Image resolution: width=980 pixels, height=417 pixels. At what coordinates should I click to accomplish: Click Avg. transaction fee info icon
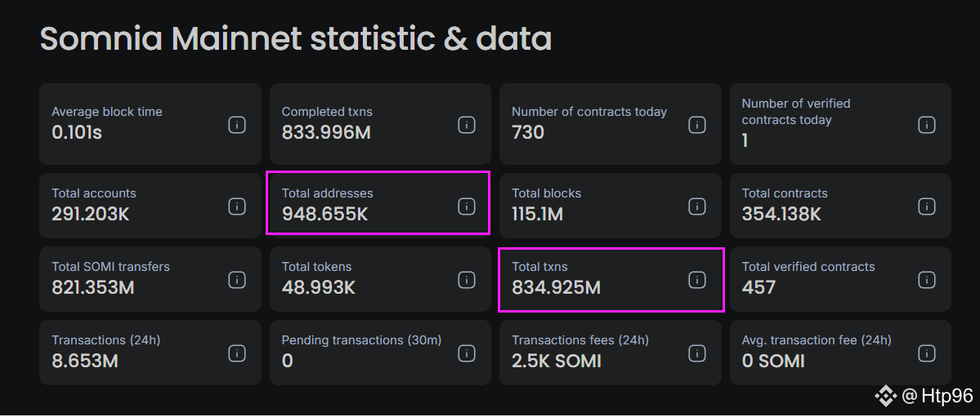click(927, 353)
